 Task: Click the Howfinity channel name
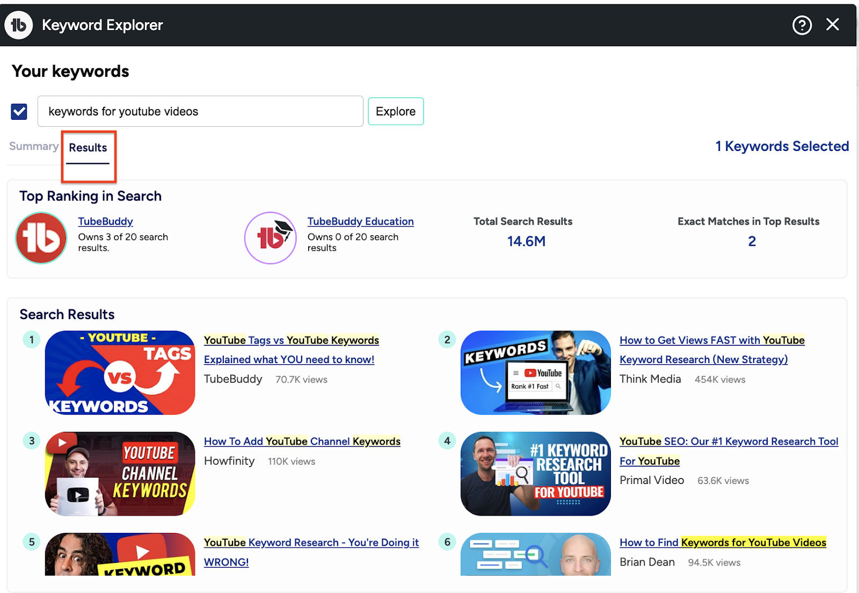[x=229, y=461]
